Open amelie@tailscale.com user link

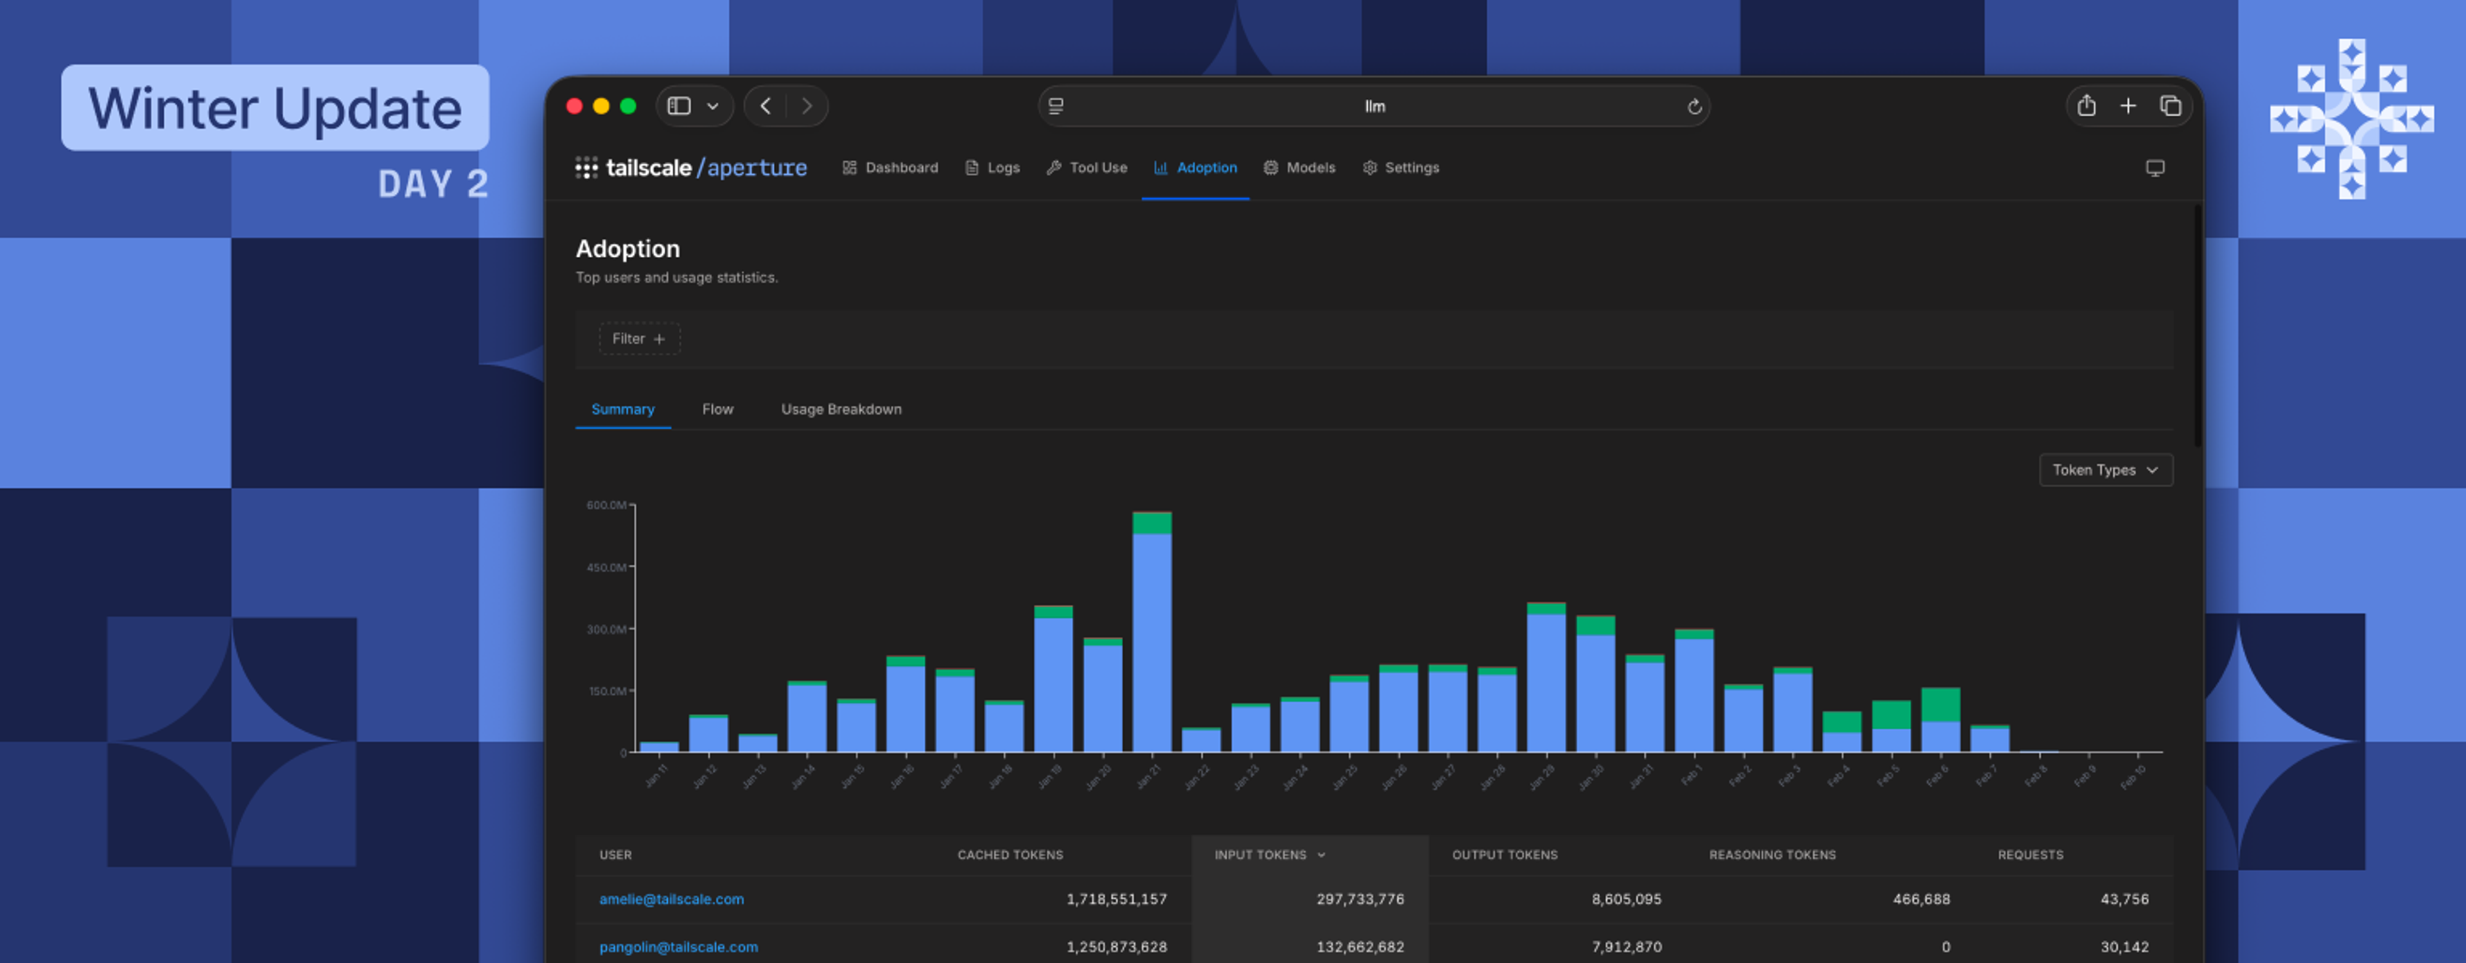tap(671, 899)
